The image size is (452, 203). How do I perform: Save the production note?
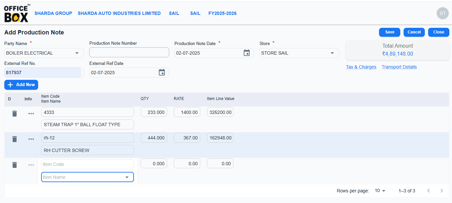(390, 32)
